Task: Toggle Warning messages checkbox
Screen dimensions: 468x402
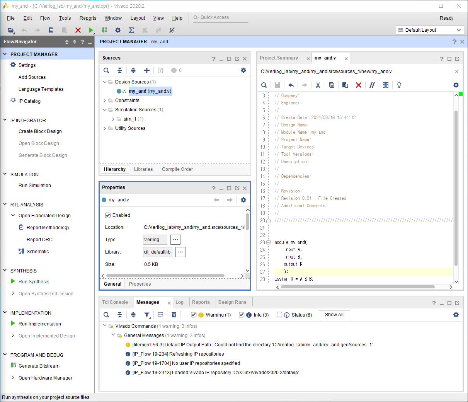Action: (194, 315)
